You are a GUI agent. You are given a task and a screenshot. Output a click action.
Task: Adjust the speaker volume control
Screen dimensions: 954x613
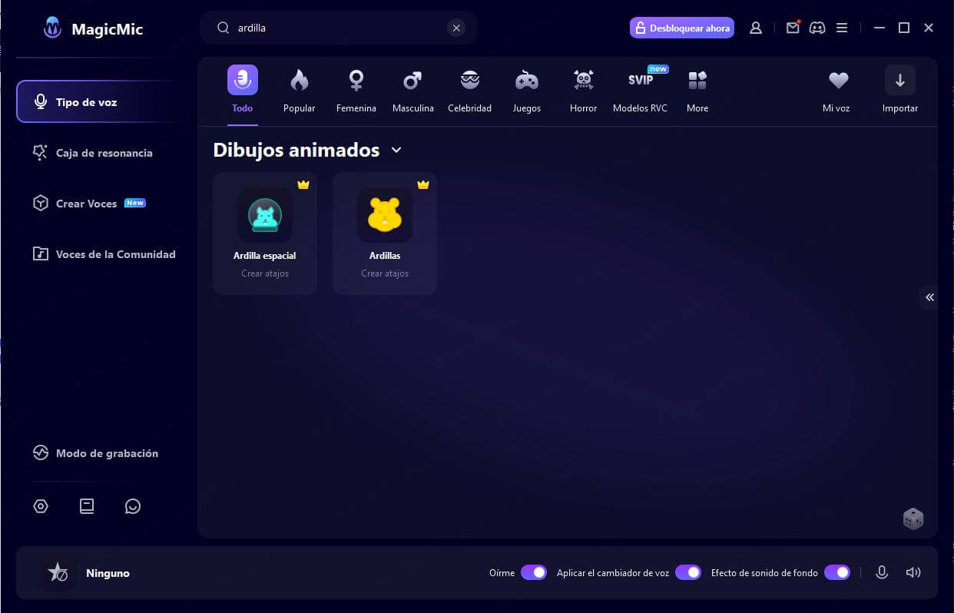tap(913, 572)
